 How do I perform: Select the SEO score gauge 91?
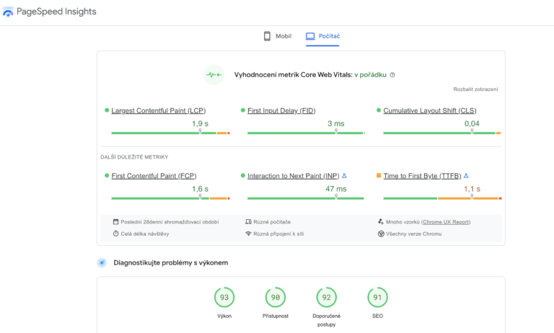(x=377, y=296)
